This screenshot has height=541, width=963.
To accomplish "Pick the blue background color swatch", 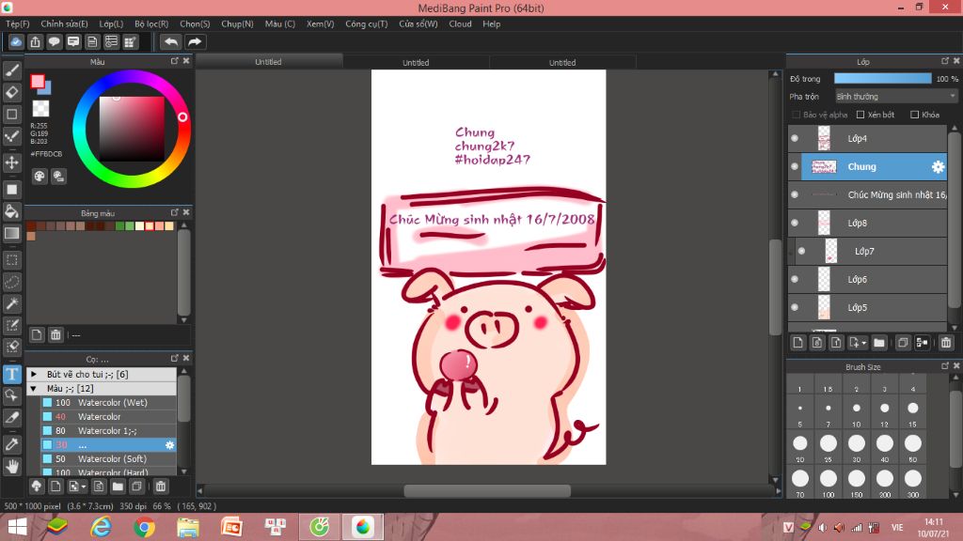I will click(x=47, y=89).
